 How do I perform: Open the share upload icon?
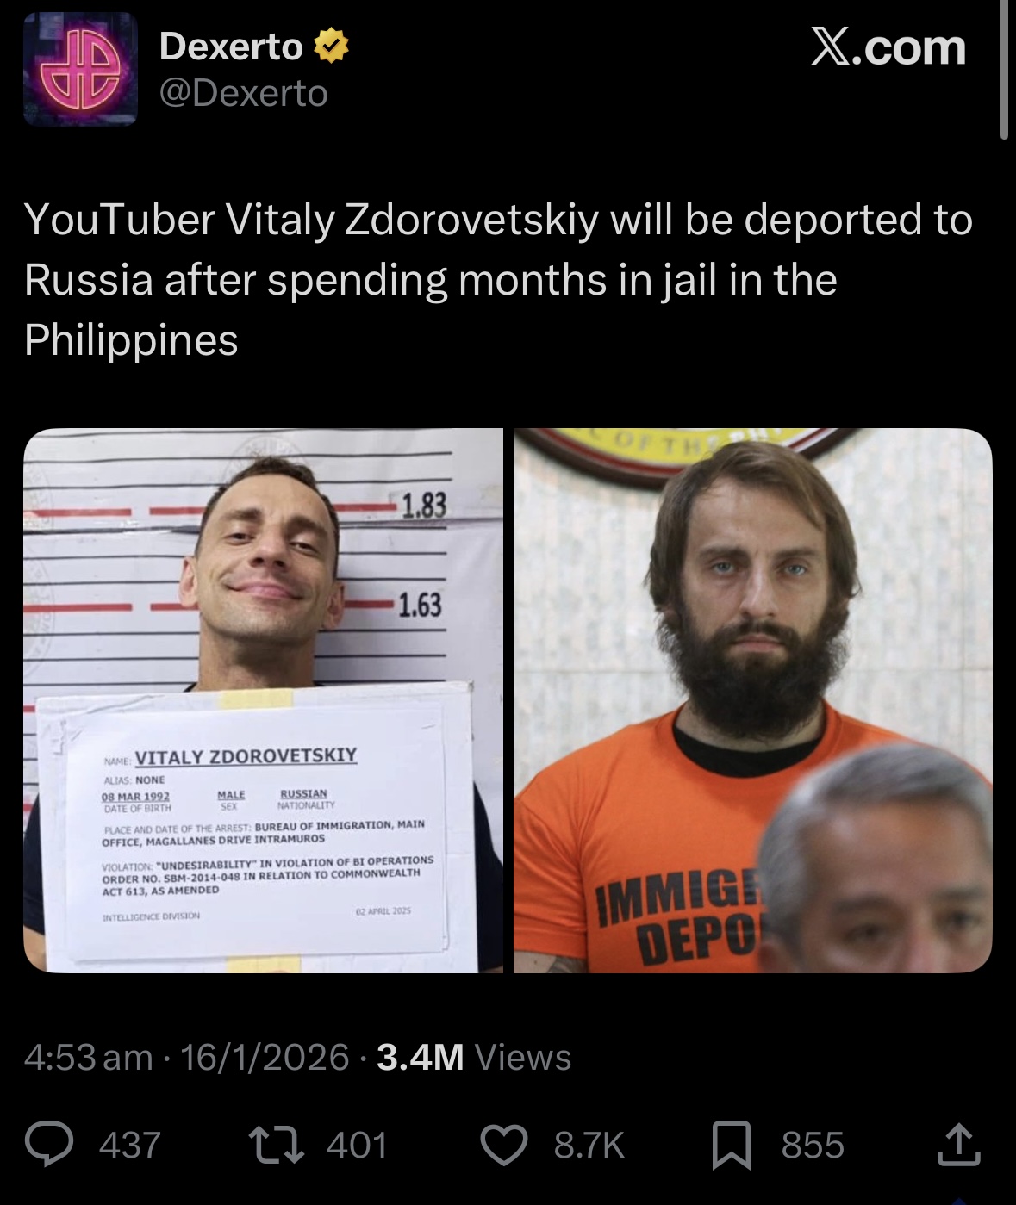(958, 1145)
